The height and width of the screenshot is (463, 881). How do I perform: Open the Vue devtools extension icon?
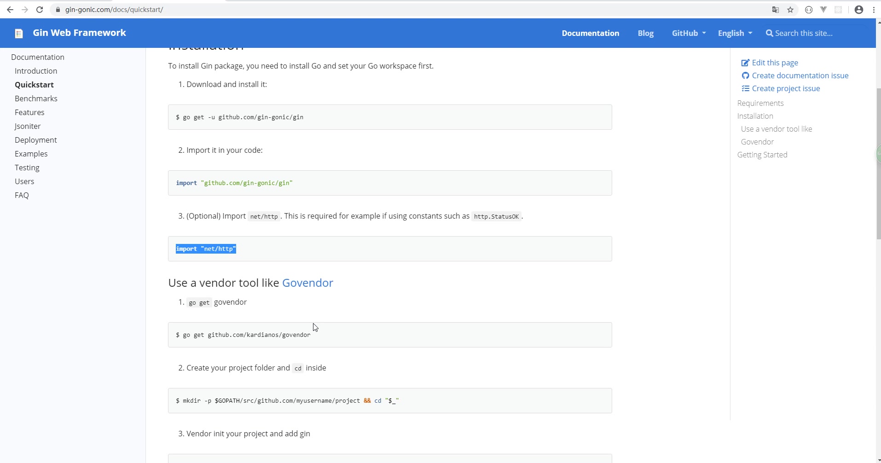click(823, 10)
